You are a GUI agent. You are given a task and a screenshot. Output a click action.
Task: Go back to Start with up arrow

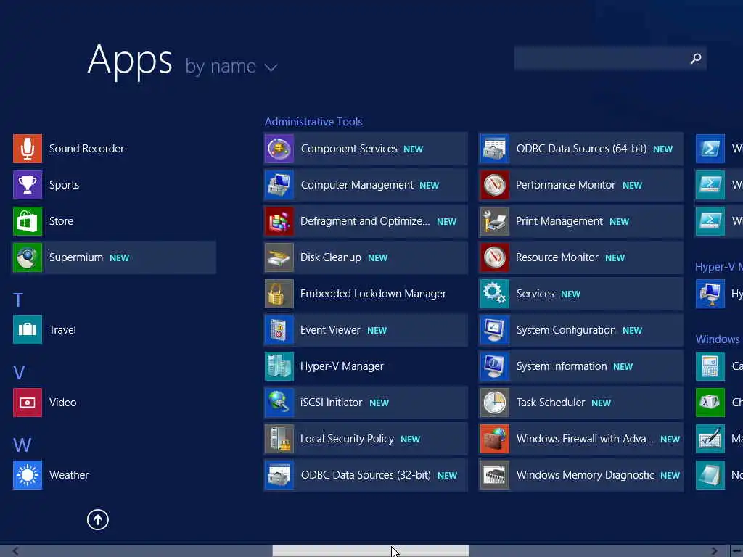(x=98, y=519)
